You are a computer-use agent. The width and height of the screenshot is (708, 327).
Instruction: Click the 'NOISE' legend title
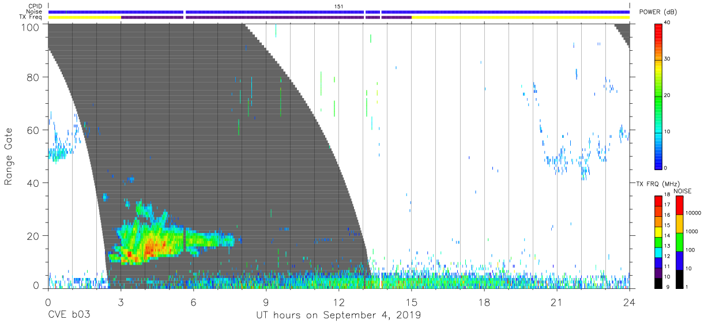pyautogui.click(x=683, y=191)
